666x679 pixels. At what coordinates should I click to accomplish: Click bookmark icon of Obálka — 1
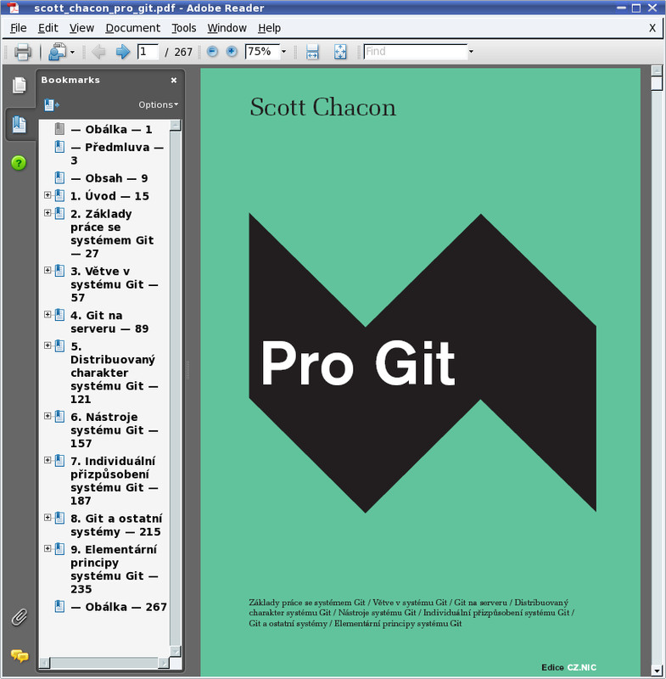59,129
